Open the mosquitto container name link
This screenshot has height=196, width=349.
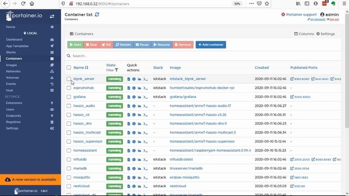point(82,177)
